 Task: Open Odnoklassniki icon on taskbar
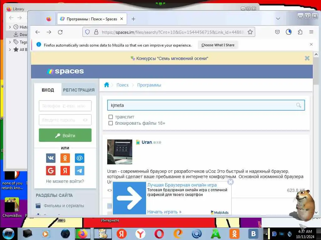(x=234, y=234)
